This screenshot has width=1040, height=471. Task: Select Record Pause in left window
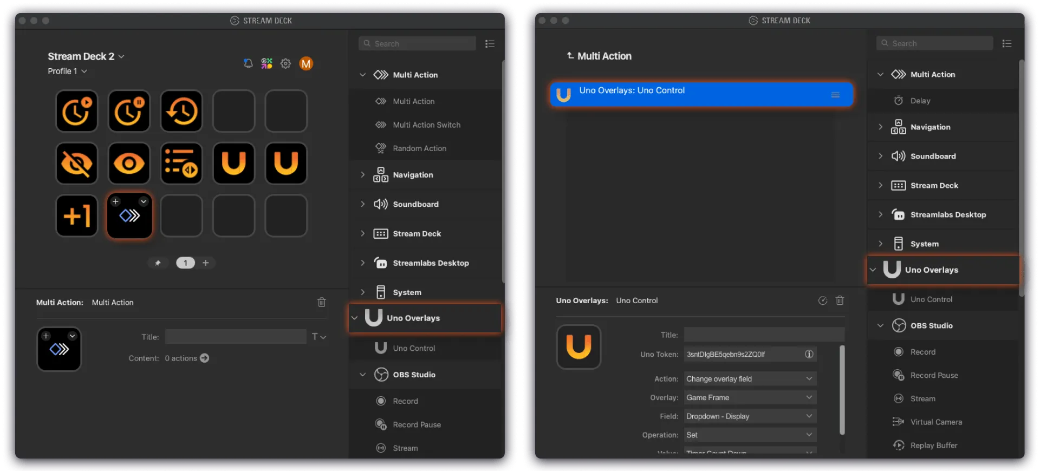tap(417, 424)
